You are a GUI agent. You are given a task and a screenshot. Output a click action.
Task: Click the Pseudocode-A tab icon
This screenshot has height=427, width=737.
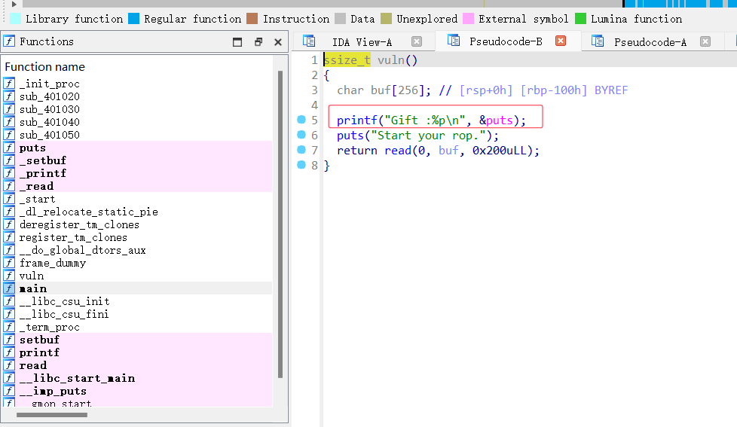tap(598, 42)
